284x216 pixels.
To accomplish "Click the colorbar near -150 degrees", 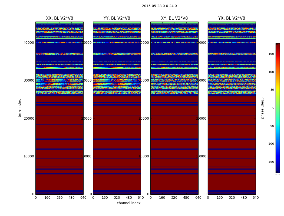I will tap(278, 162).
